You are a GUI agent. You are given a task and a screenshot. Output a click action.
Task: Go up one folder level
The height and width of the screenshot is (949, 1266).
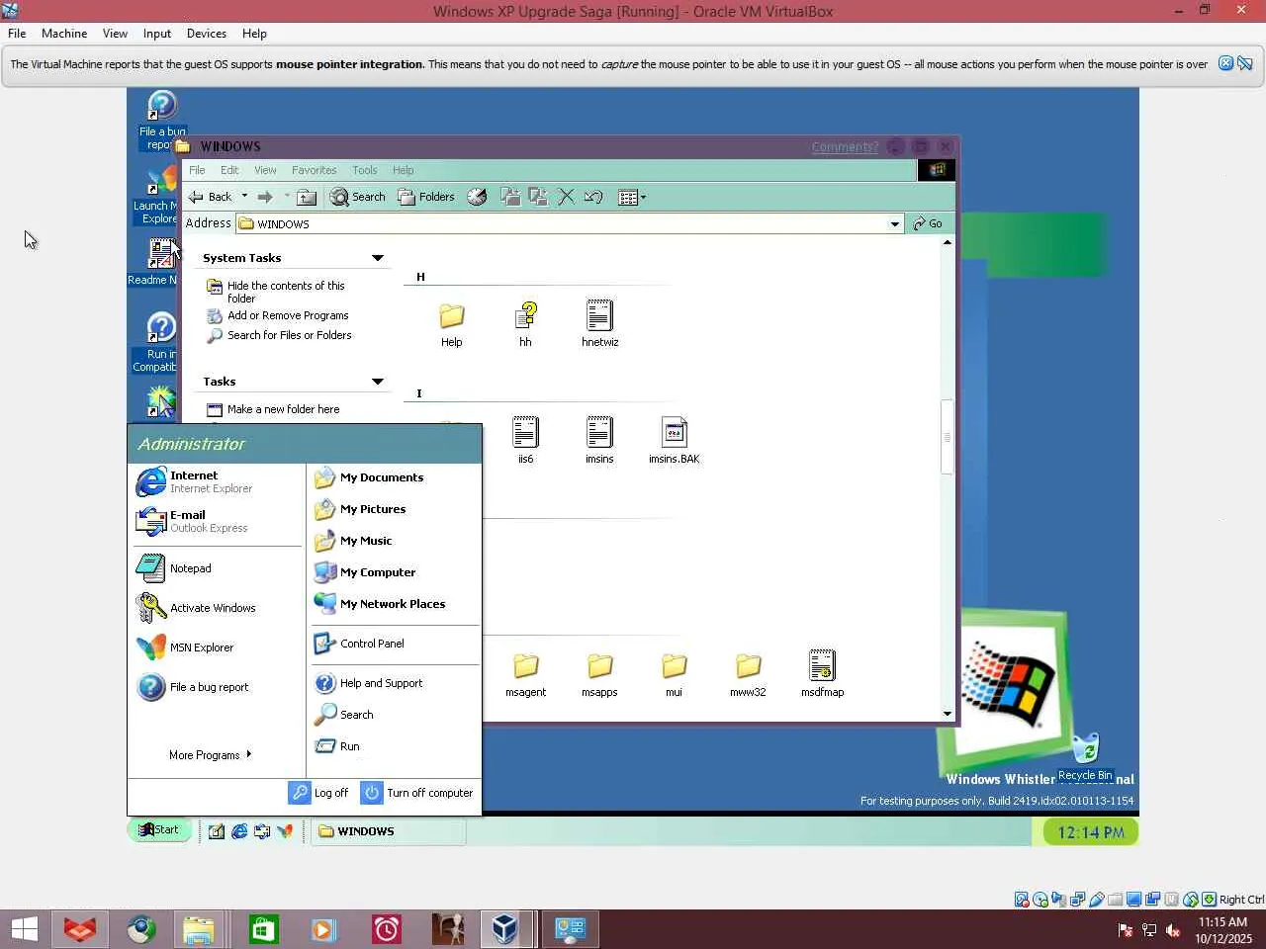click(307, 197)
